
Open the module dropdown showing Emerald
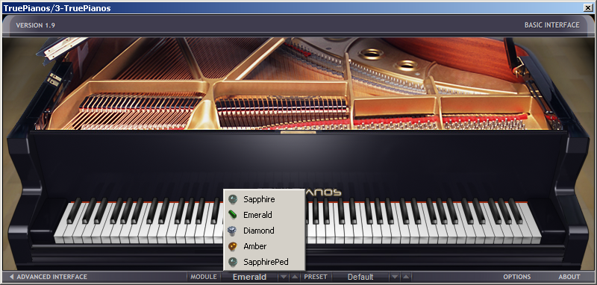click(249, 277)
